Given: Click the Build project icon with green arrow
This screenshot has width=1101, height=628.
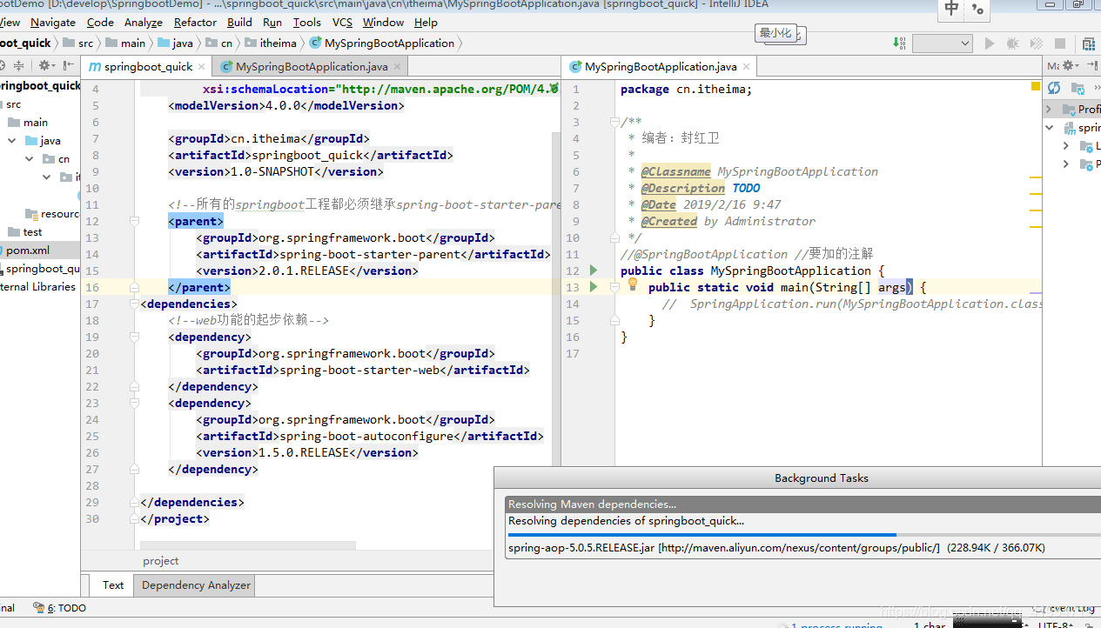Looking at the screenshot, I should tap(899, 43).
